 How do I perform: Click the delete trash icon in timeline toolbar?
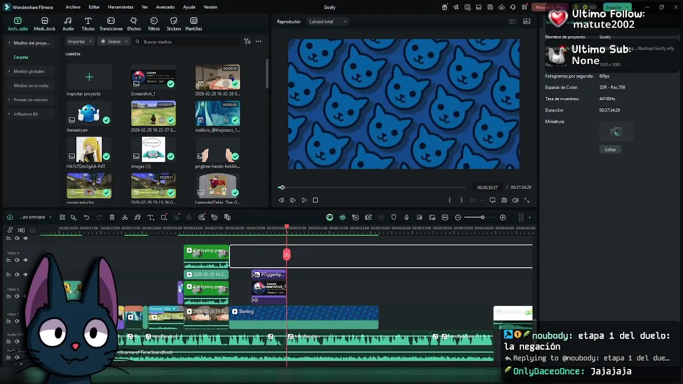pyautogui.click(x=112, y=217)
